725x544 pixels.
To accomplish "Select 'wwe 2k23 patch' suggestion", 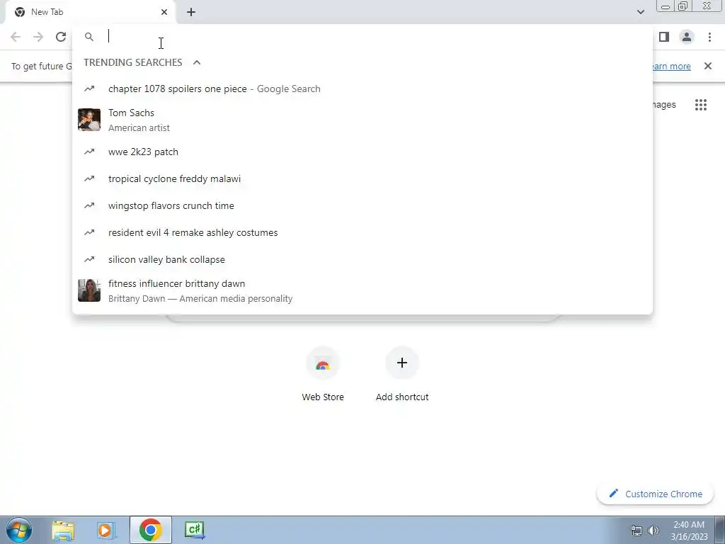I will point(362,152).
